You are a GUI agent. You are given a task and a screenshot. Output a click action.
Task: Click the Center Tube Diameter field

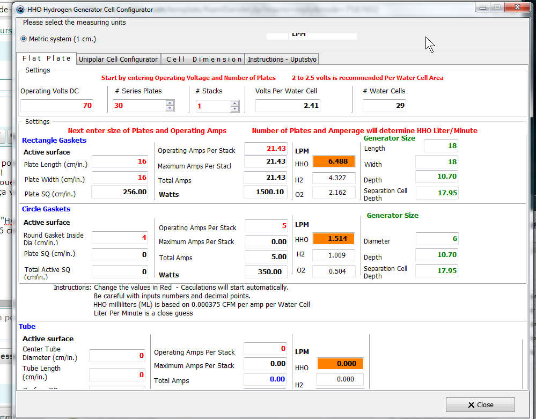pyautogui.click(x=117, y=356)
